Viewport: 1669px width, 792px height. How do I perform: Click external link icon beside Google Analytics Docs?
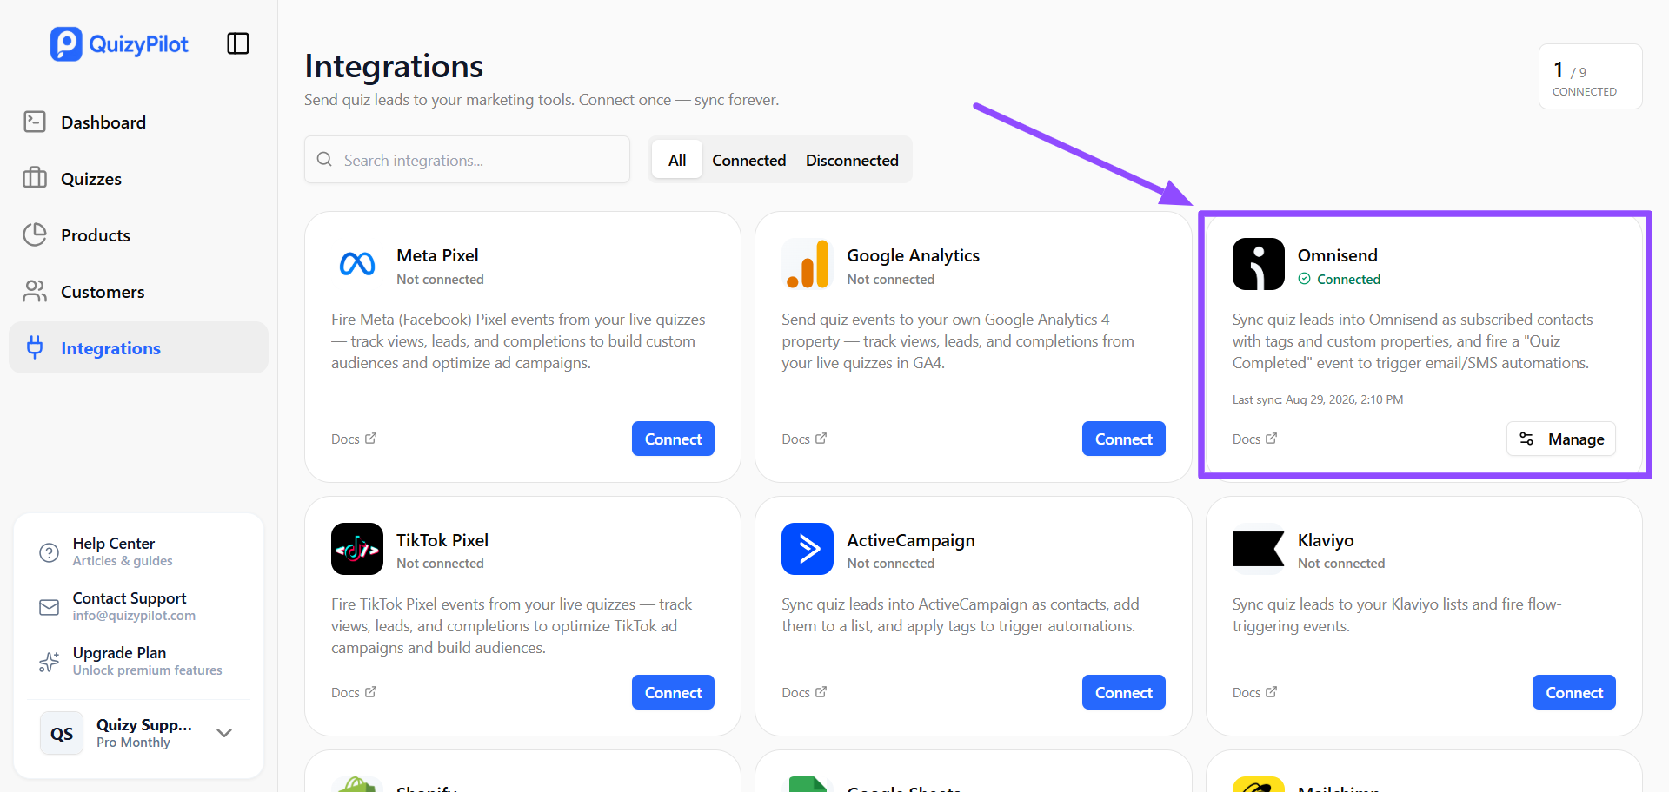click(821, 439)
